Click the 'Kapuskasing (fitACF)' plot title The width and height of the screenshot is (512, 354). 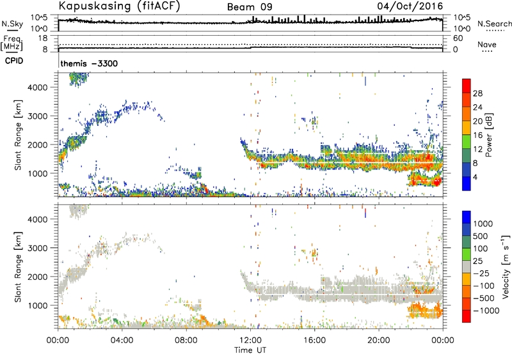119,6
